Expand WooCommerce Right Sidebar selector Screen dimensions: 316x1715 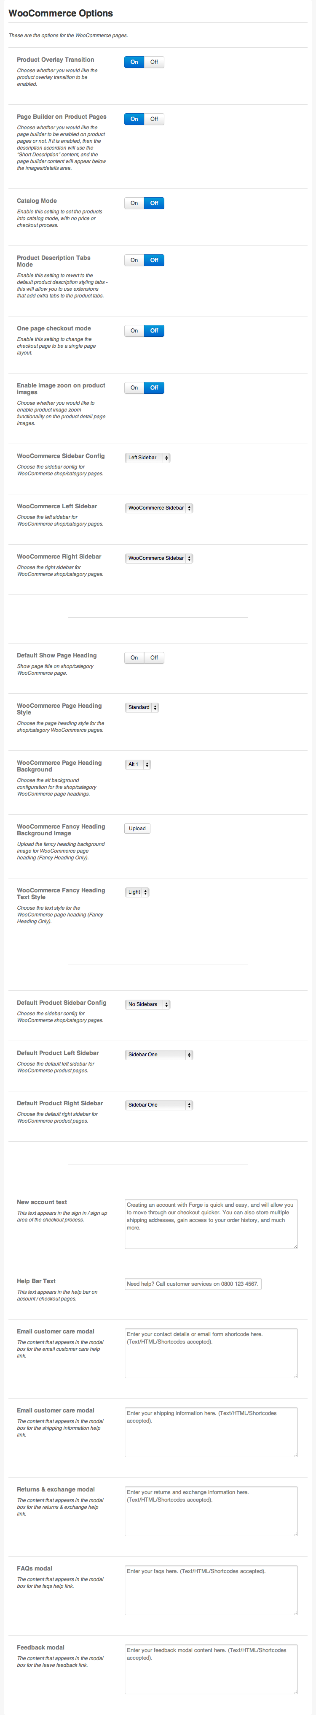(159, 559)
